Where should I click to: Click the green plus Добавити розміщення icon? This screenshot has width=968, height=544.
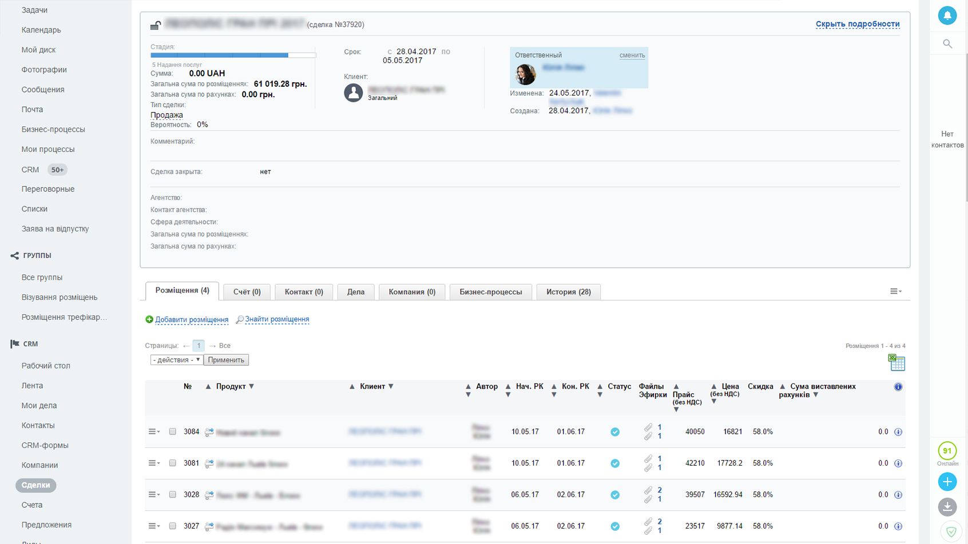[x=149, y=319]
